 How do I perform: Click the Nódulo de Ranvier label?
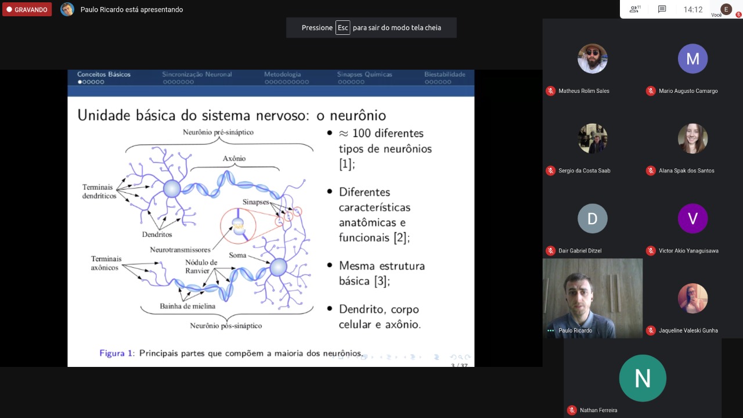point(201,266)
